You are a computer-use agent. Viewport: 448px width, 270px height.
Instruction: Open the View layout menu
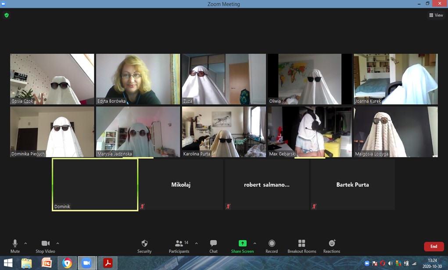(436, 15)
